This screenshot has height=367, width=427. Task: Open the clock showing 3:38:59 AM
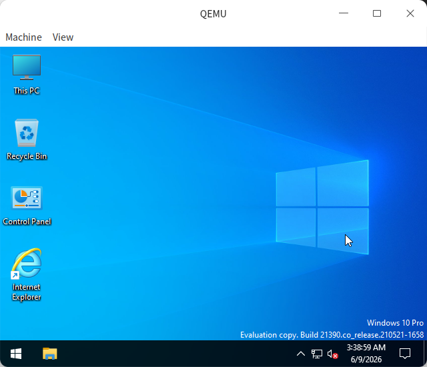pyautogui.click(x=366, y=354)
